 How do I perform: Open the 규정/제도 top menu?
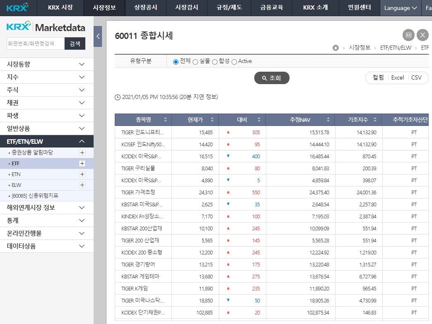tap(229, 8)
